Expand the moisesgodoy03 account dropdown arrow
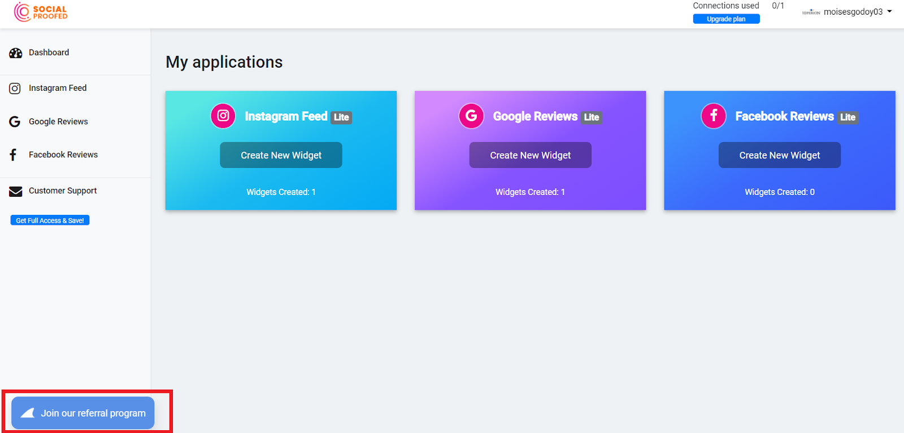Screen dimensions: 904x433 [x=889, y=11]
